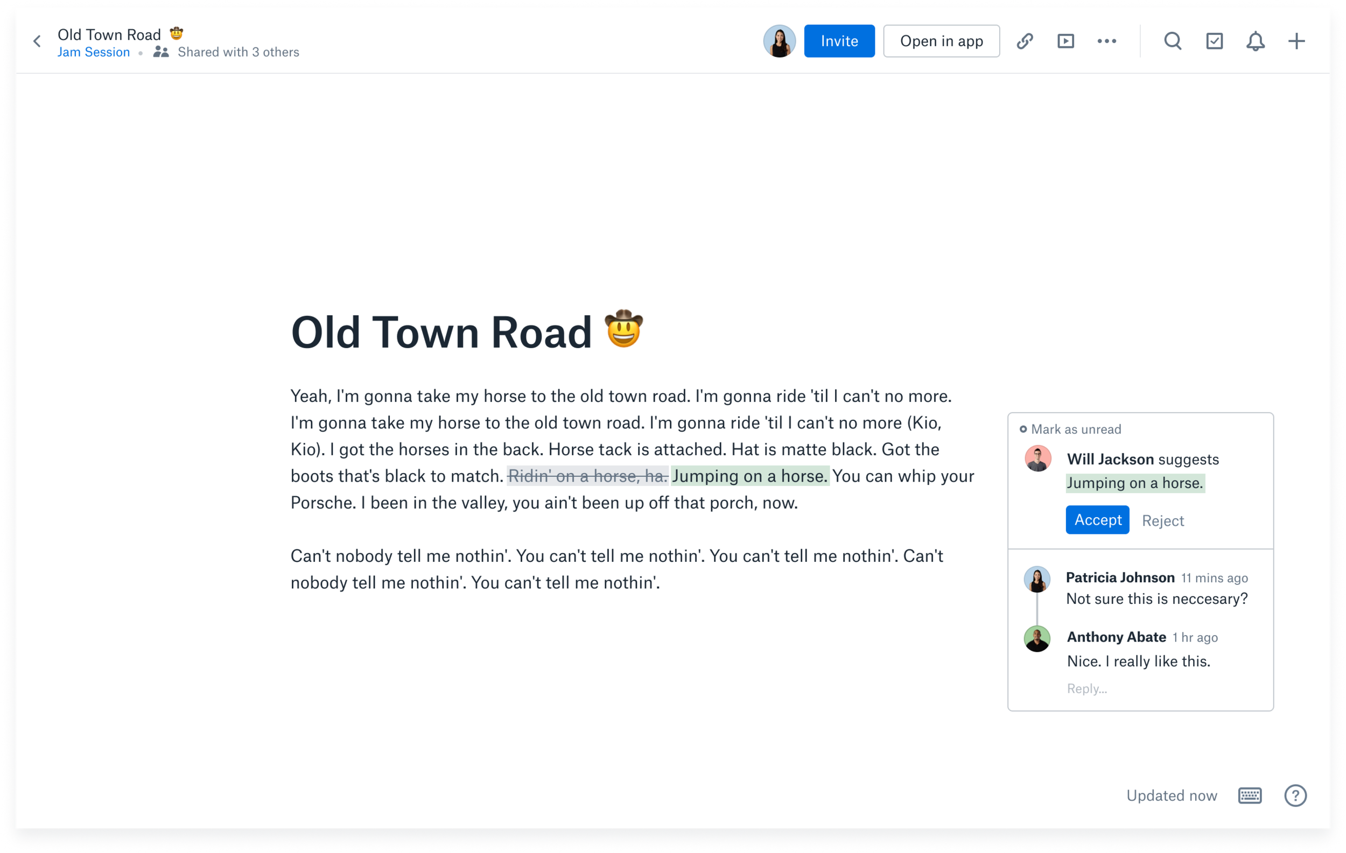Screen dimensions: 1346x853
Task: Click the highlighted 'Jumping on a horse.' in document
Action: pyautogui.click(x=749, y=476)
